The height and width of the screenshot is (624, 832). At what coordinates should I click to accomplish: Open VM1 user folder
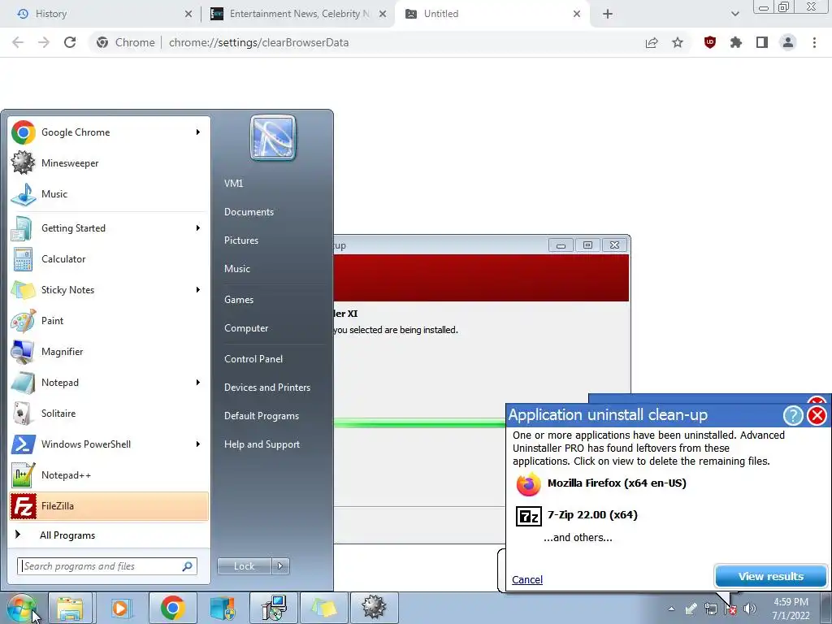pos(233,183)
